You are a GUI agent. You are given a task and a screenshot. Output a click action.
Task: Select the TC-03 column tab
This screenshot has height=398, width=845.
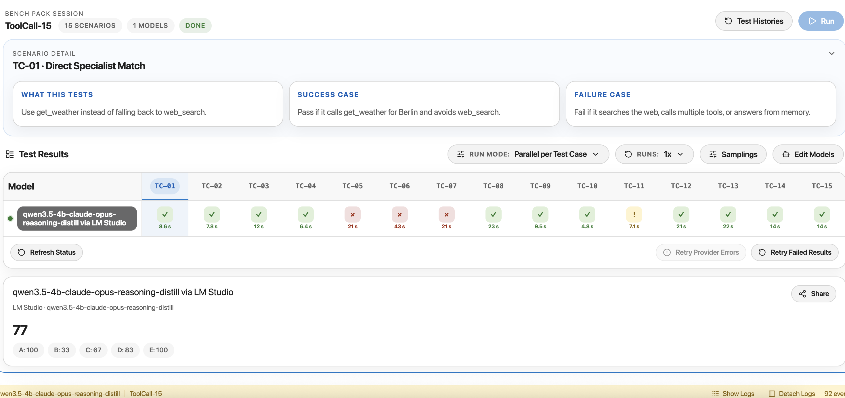point(259,186)
